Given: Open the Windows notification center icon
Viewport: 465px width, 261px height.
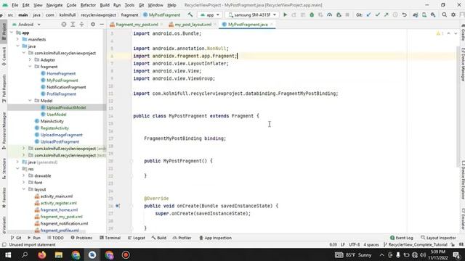Looking at the screenshot, I should [456, 254].
